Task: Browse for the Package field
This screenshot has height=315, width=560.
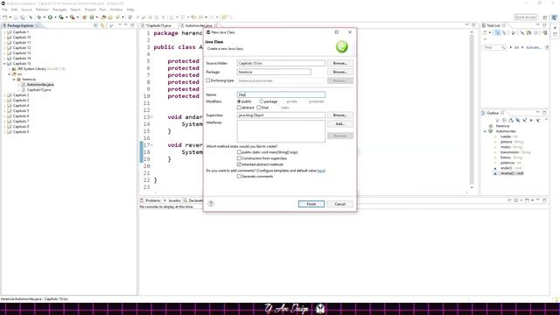Action: (340, 72)
